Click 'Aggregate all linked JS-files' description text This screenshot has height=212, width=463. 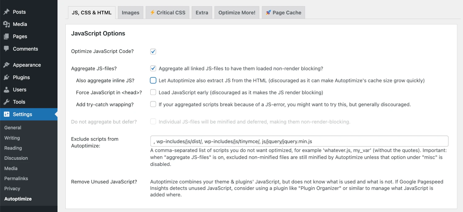[x=241, y=69]
